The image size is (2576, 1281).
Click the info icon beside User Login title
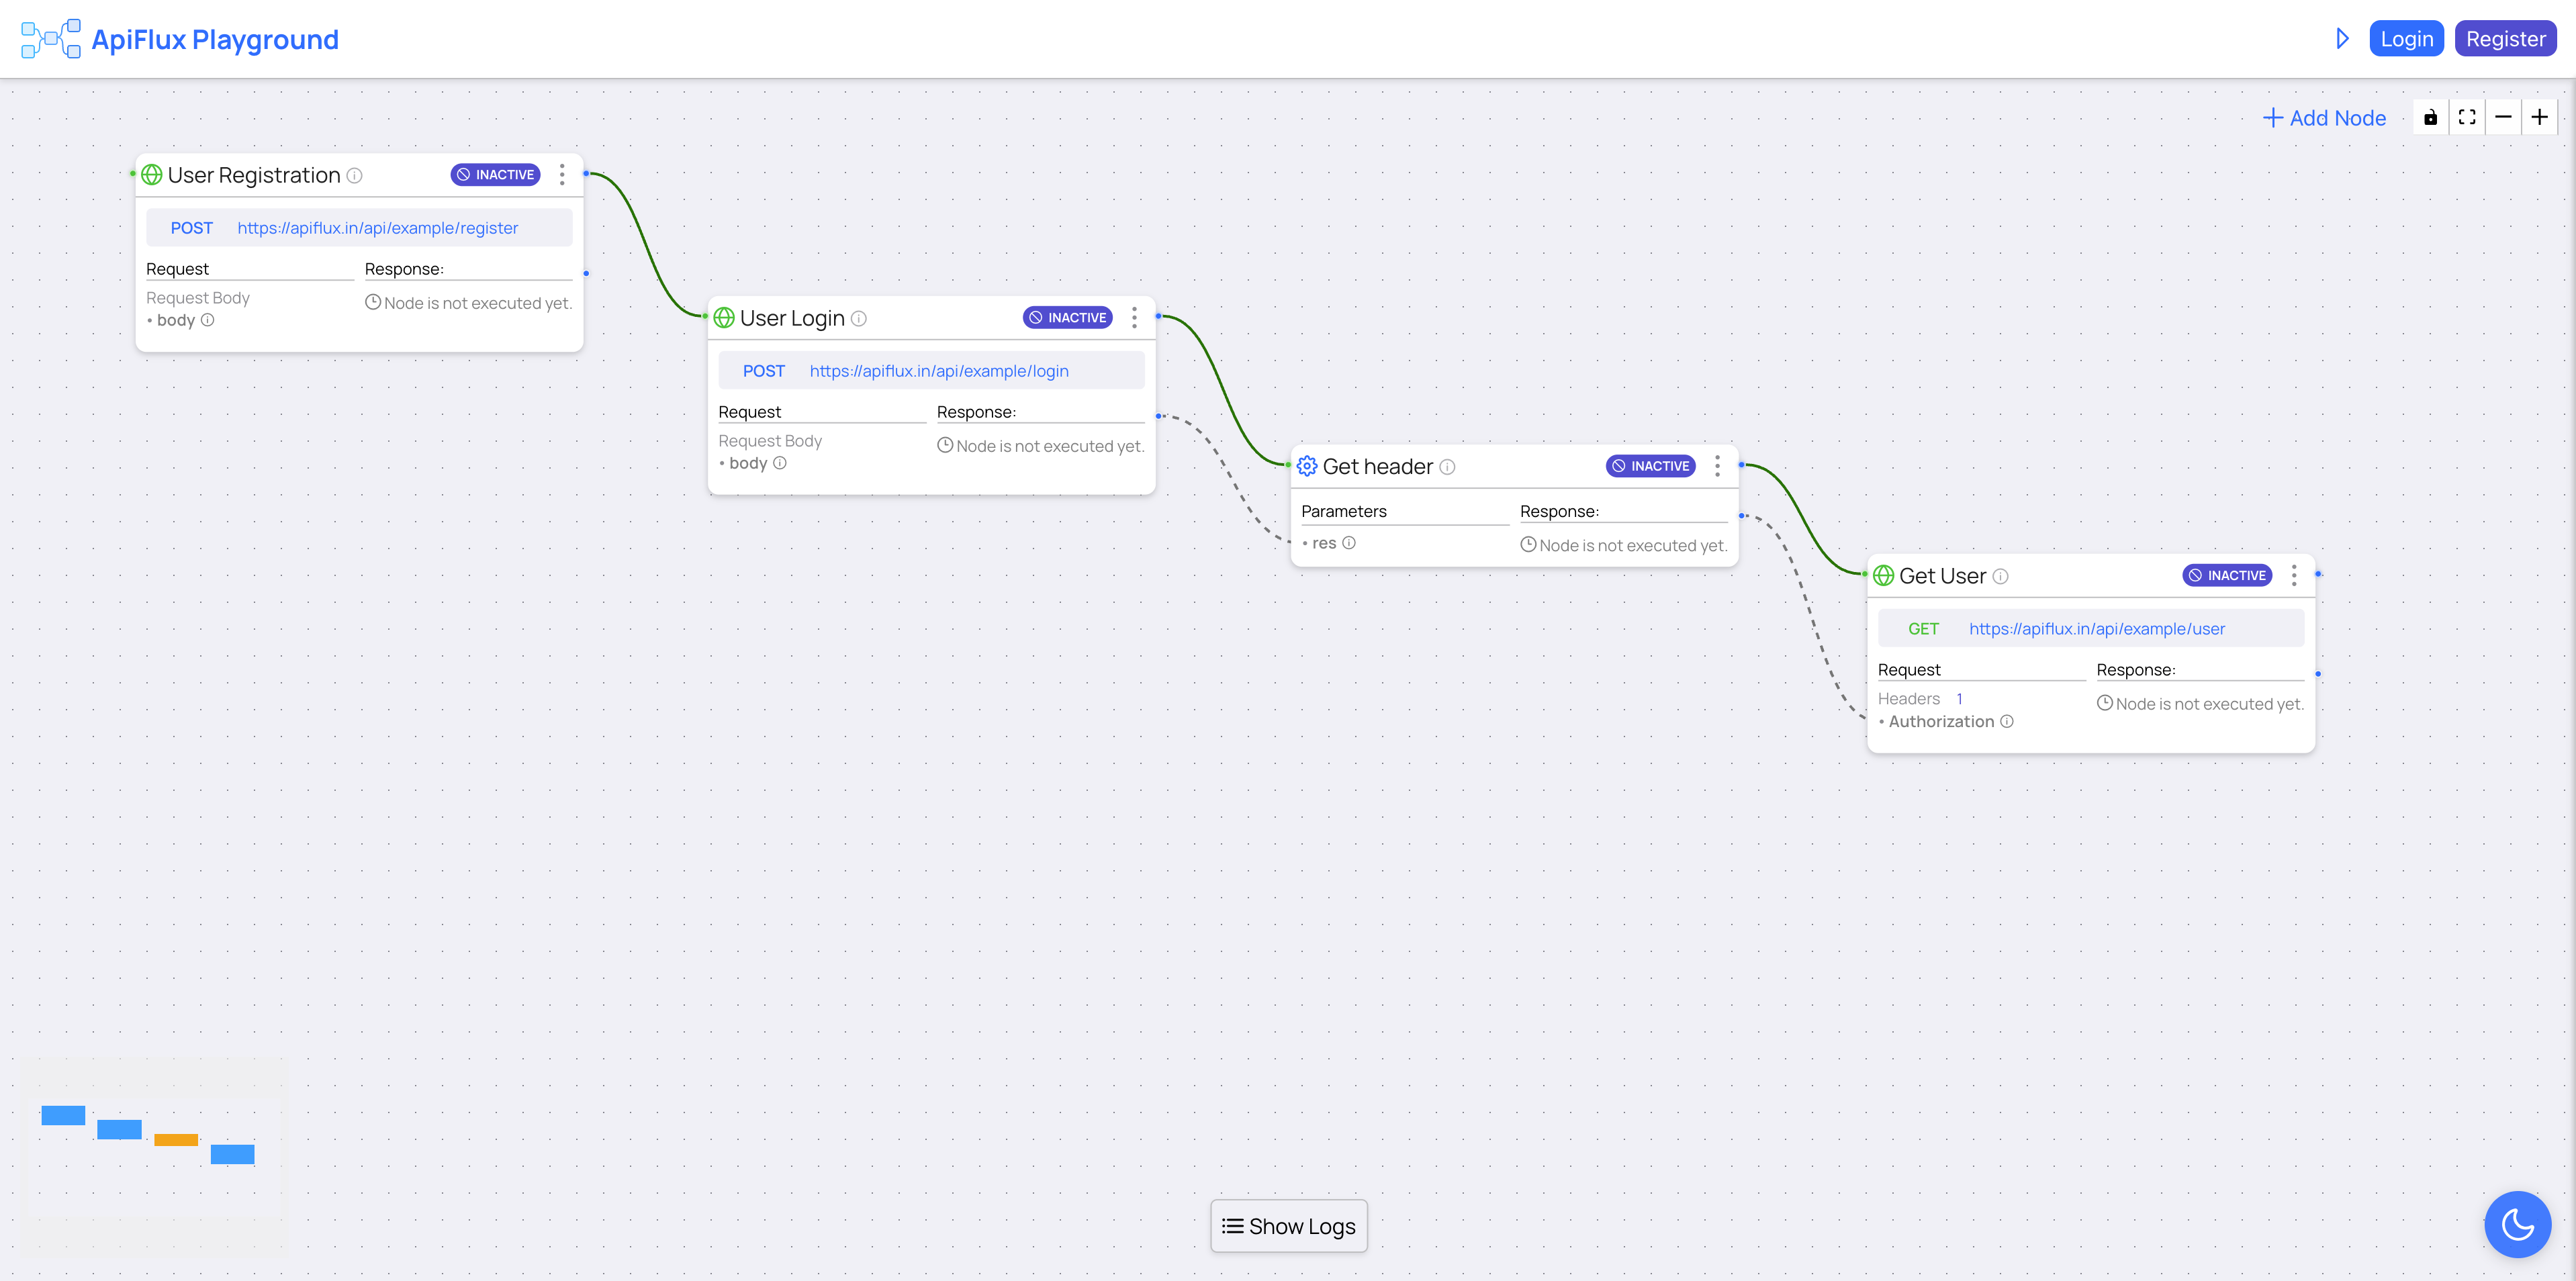(858, 318)
